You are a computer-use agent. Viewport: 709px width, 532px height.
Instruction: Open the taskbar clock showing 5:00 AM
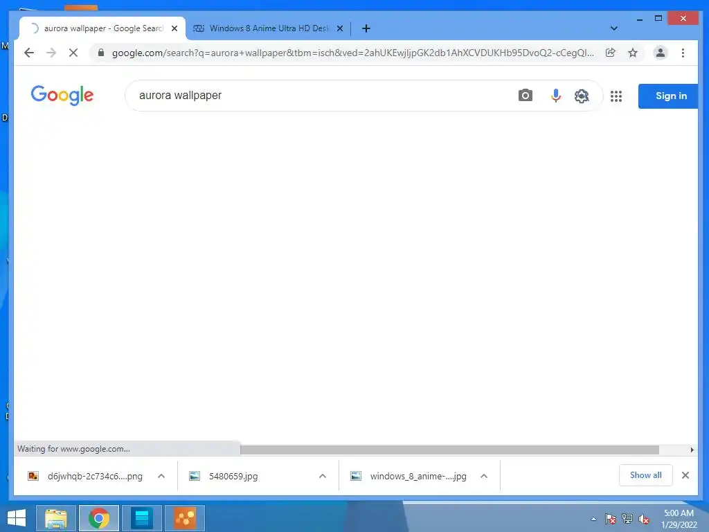pyautogui.click(x=679, y=519)
